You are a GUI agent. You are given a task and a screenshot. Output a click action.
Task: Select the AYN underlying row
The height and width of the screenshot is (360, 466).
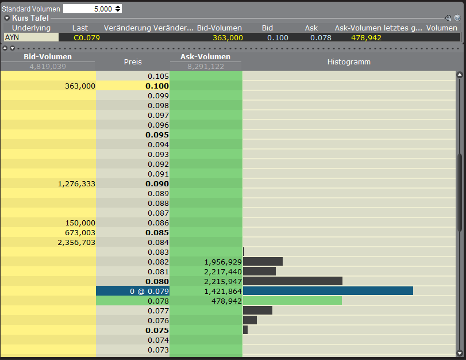click(x=31, y=37)
